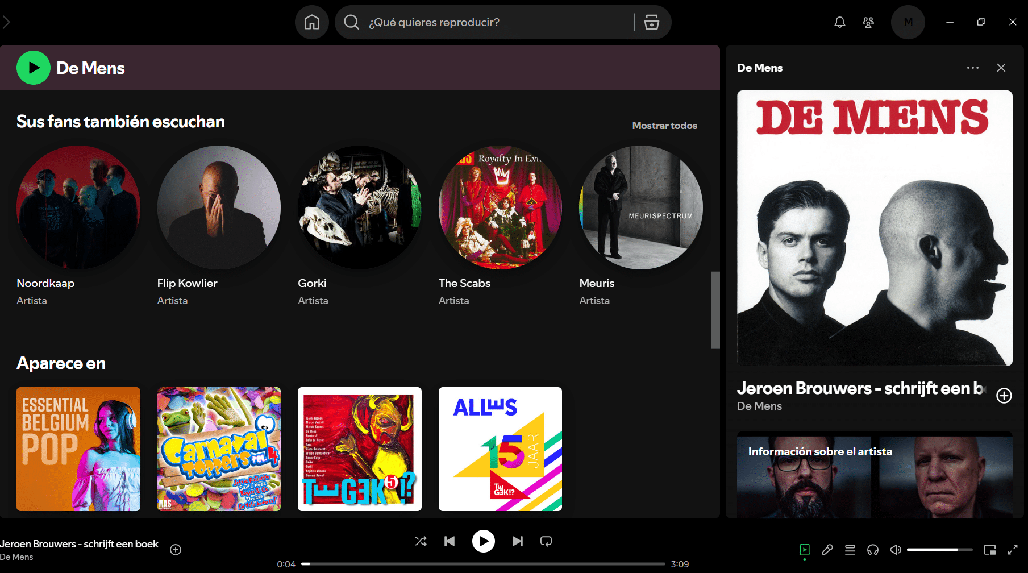This screenshot has height=573, width=1028.
Task: Click De Mens artist link under panel title
Action: [x=759, y=406]
